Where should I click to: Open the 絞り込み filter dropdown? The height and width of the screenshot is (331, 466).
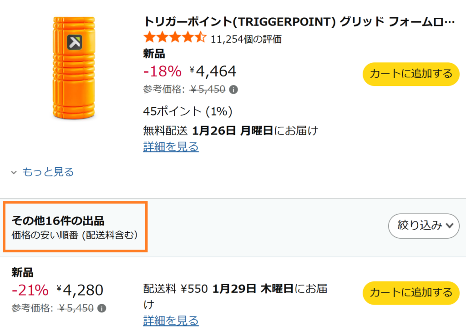pyautogui.click(x=423, y=226)
